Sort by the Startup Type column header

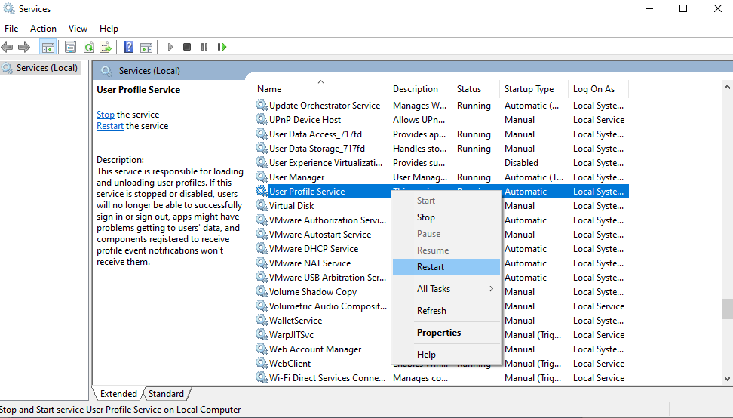click(x=529, y=89)
